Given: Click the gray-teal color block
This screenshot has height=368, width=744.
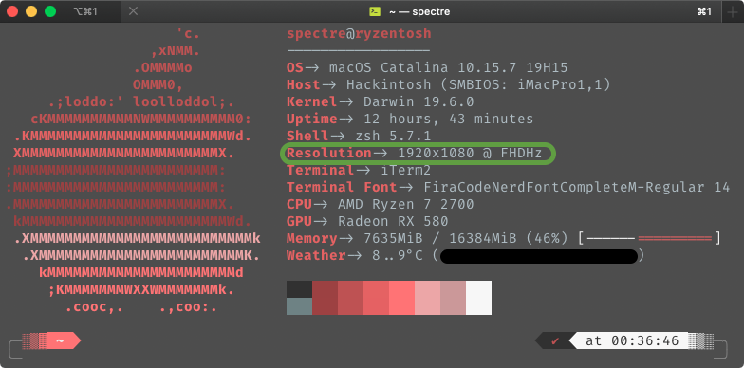Looking at the screenshot, I should coord(300,306).
